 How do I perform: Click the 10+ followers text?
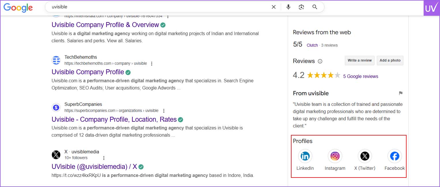(76, 158)
